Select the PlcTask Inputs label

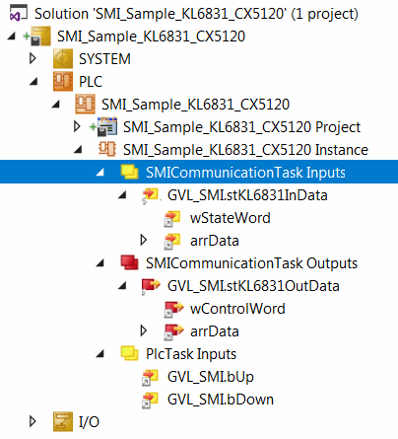tap(191, 354)
